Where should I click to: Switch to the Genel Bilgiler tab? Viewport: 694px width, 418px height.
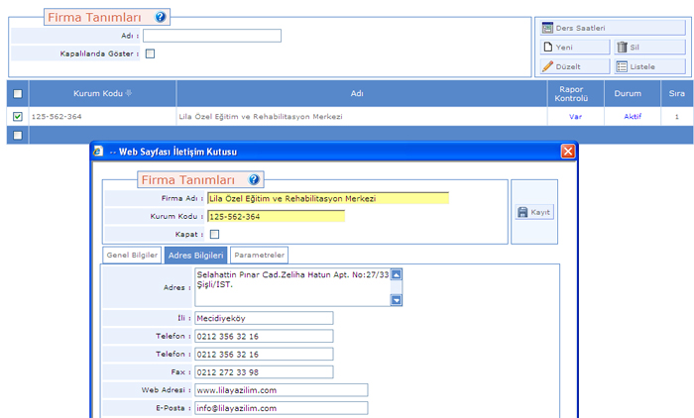coord(132,255)
